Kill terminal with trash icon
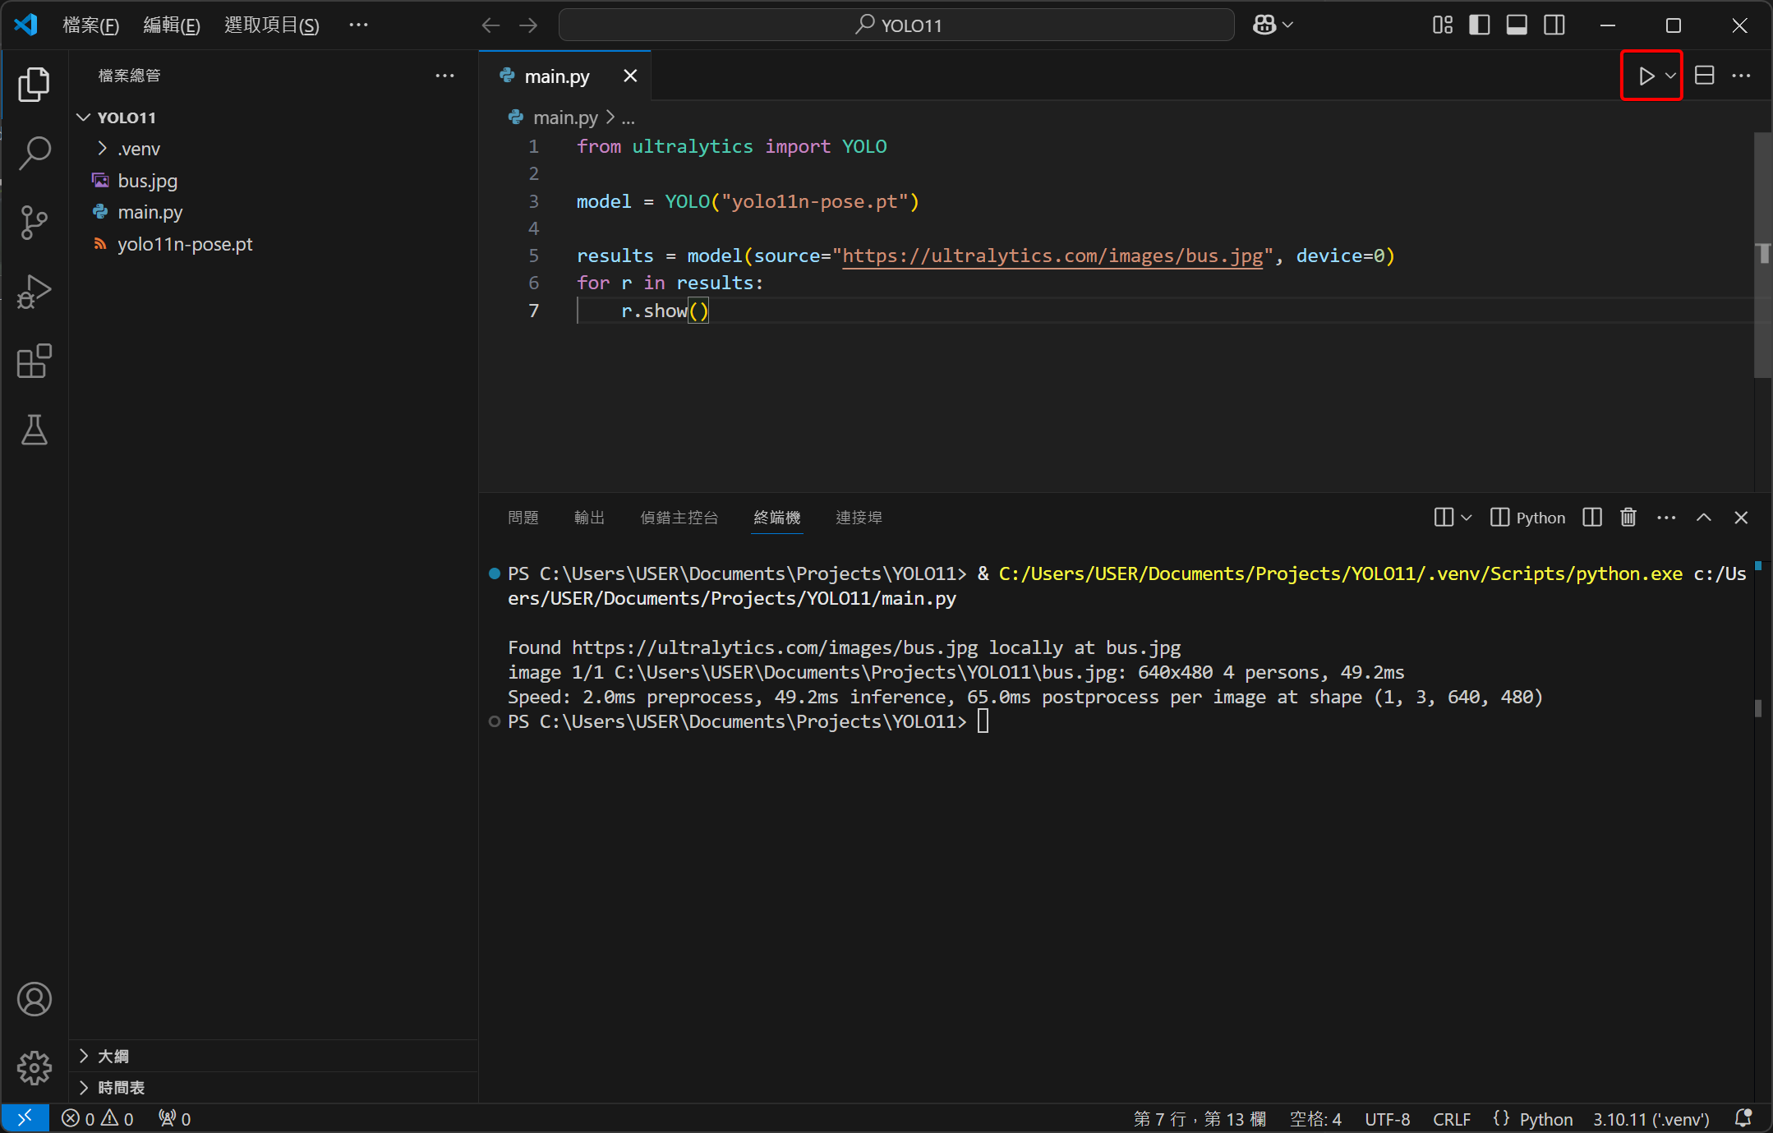Image resolution: width=1773 pixels, height=1133 pixels. (1628, 518)
